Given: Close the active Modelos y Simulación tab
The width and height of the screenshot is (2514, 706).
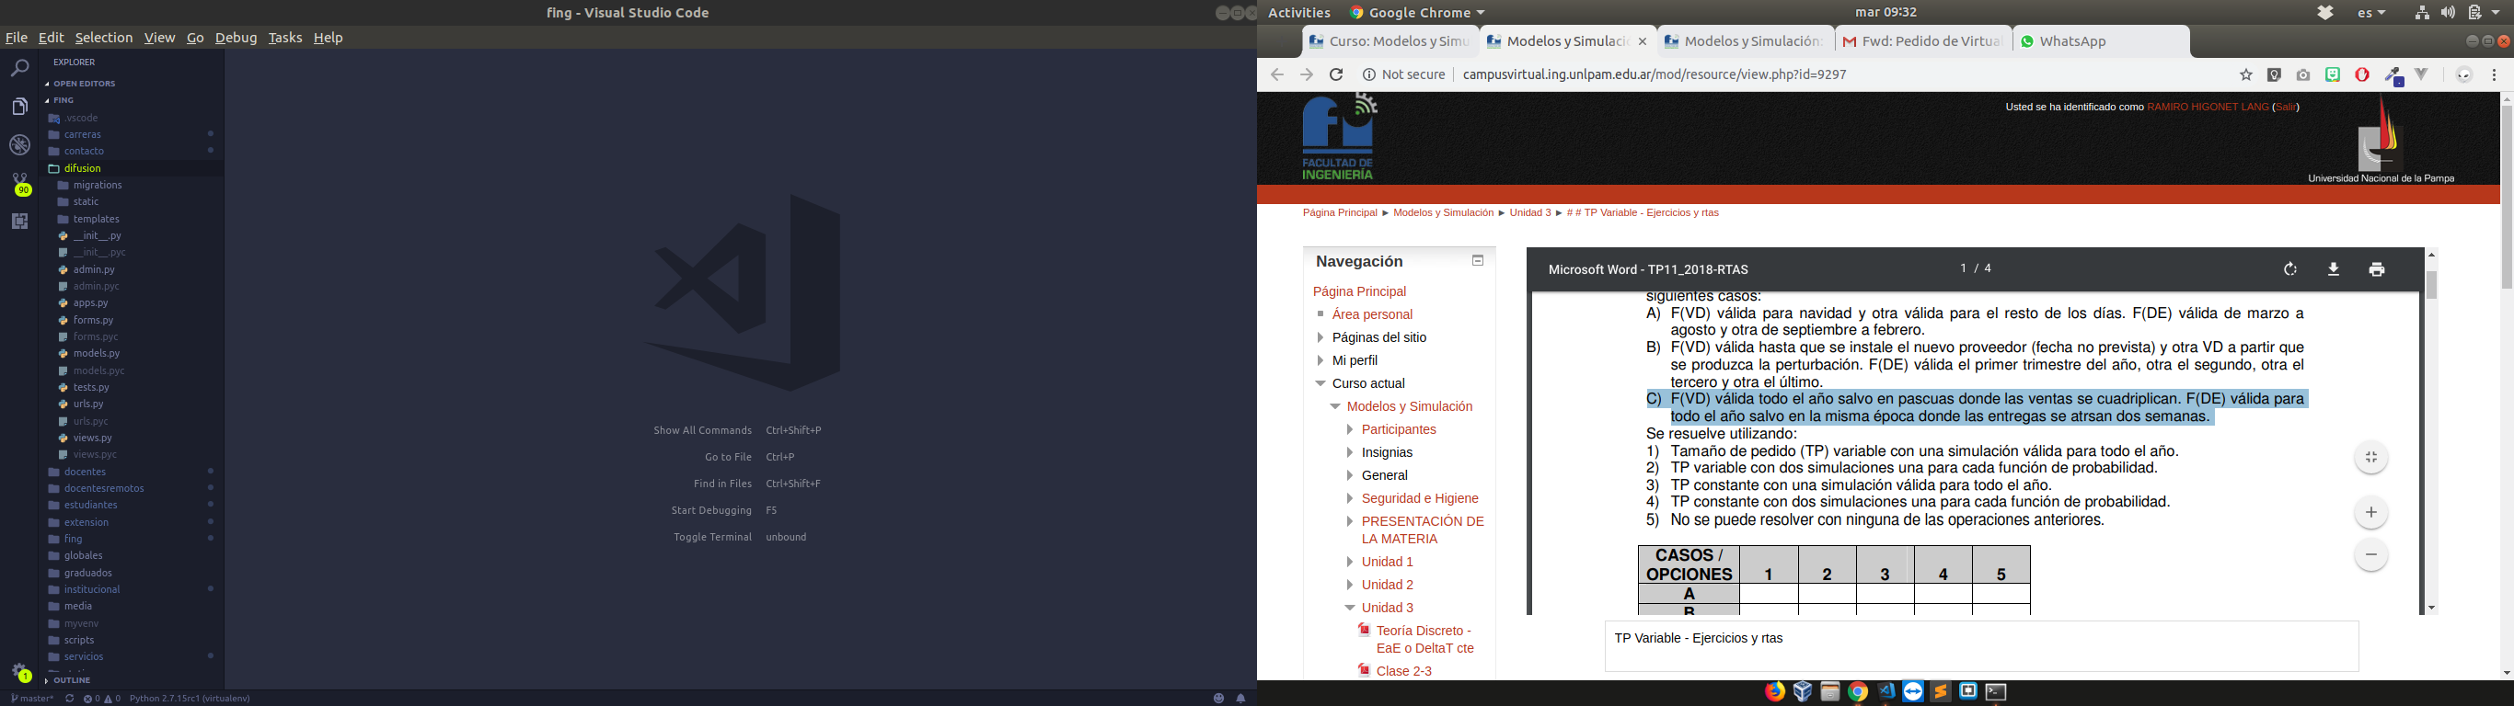Looking at the screenshot, I should pyautogui.click(x=1643, y=42).
